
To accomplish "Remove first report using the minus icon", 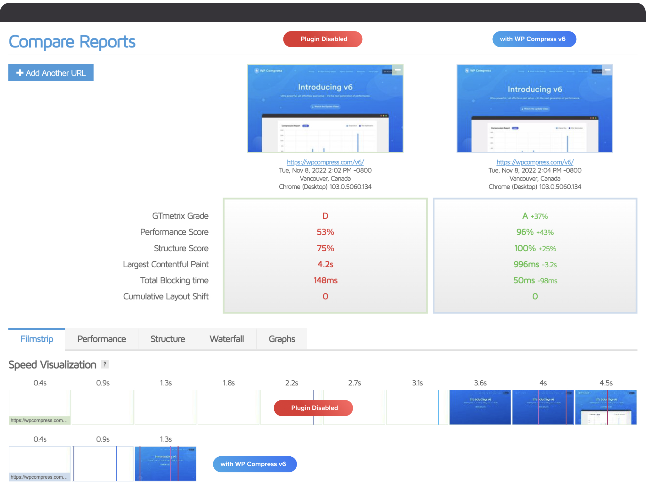I will tap(397, 70).
